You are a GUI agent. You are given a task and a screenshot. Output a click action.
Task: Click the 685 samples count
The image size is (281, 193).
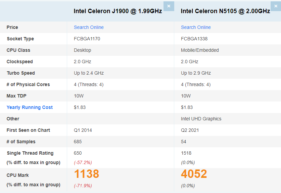pyautogui.click(x=78, y=142)
